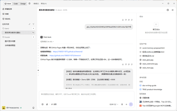177x111 pixels.
Task: Click the TRAE Work logo icon
Action: point(42,37)
